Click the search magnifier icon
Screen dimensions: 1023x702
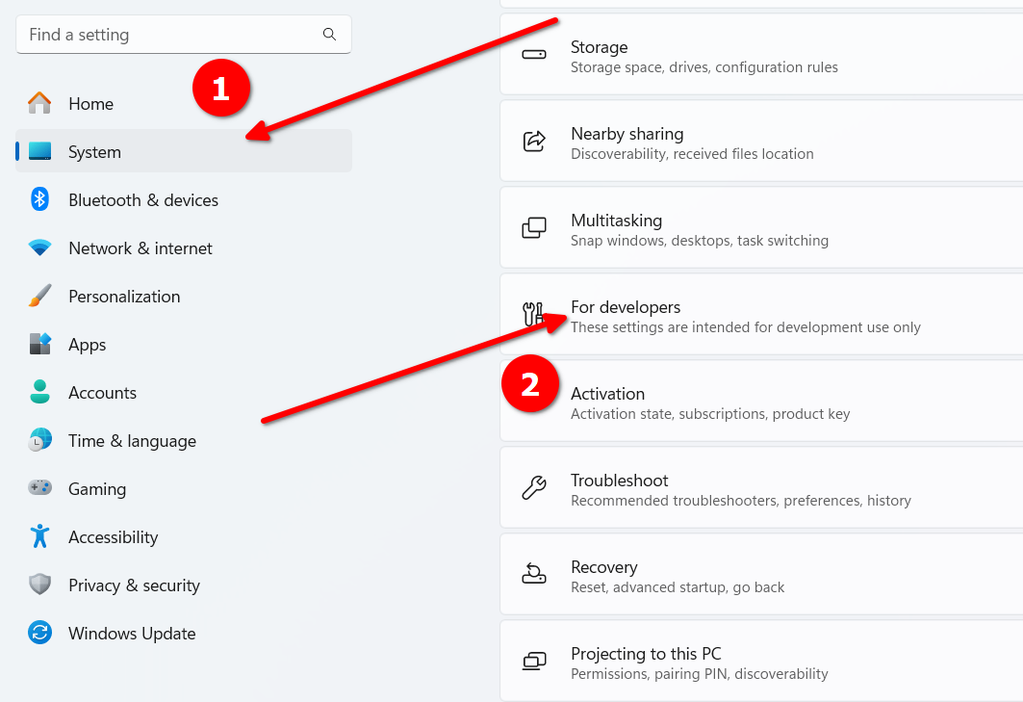329,34
